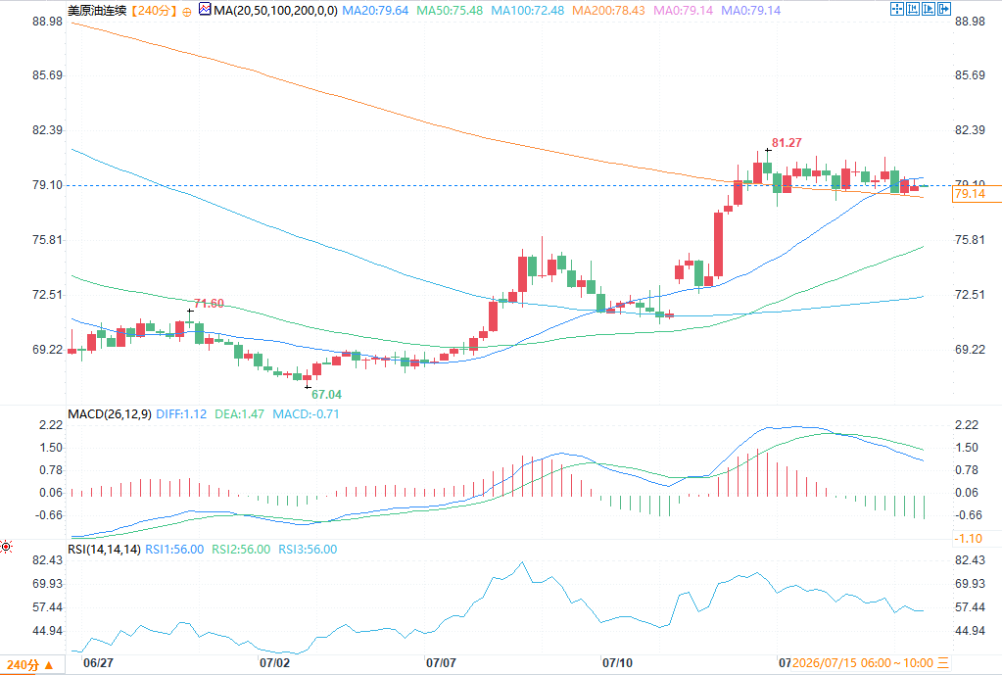Viewport: 1002px width, 675px height.
Task: Click the 69.22 left price axis label
Action: [48, 350]
